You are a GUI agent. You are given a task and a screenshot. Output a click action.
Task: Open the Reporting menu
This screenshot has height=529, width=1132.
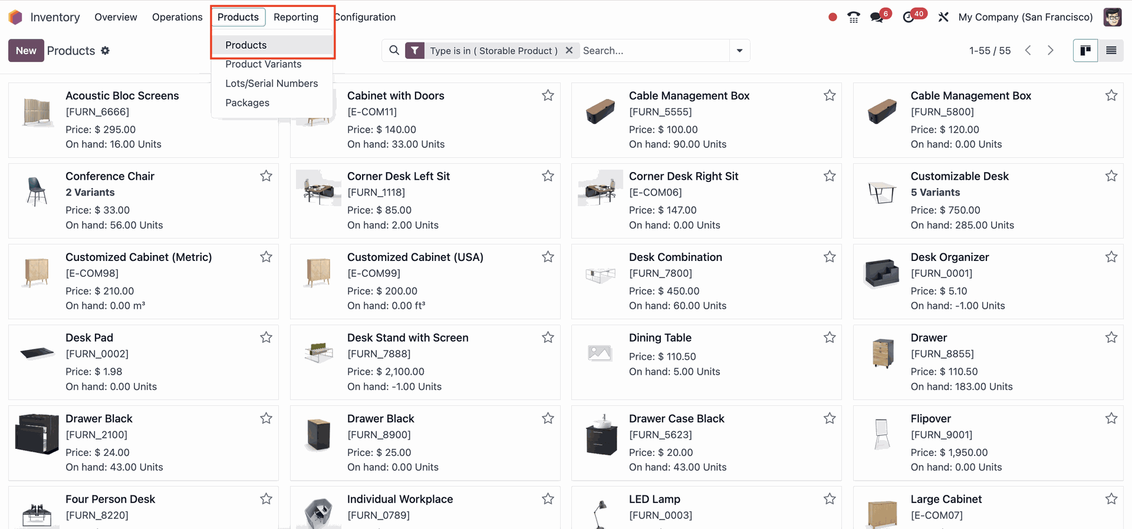[295, 17]
